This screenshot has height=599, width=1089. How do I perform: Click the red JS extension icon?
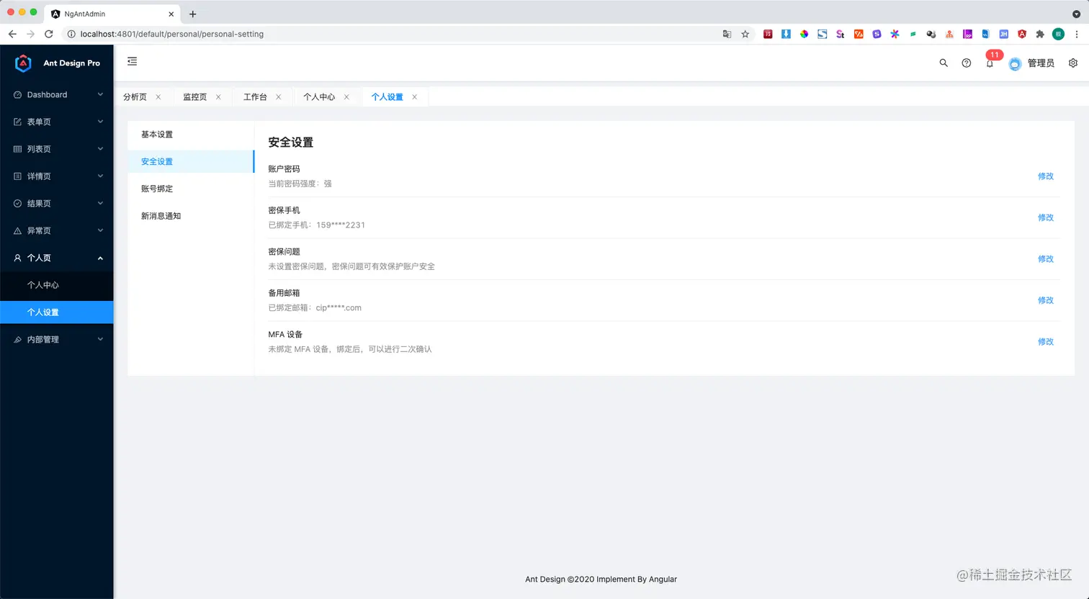768,34
